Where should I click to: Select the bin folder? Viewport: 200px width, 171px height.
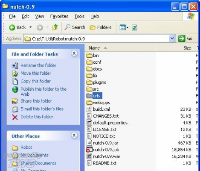coord(93,55)
